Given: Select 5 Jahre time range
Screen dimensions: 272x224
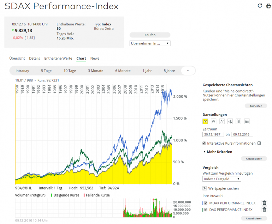Looking at the screenshot, I should pyautogui.click(x=169, y=71).
